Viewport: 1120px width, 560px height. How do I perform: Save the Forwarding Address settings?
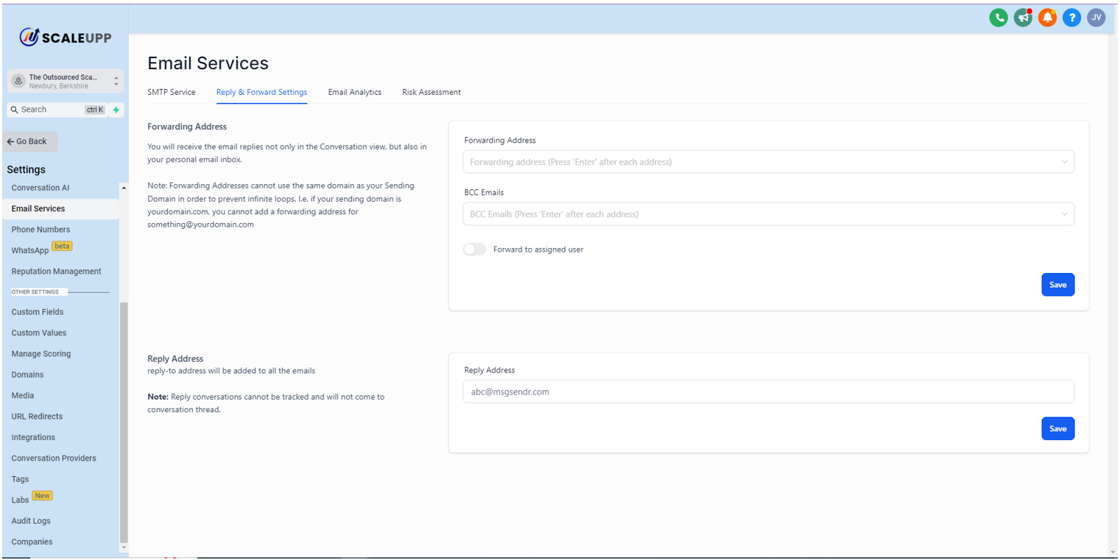pos(1057,285)
